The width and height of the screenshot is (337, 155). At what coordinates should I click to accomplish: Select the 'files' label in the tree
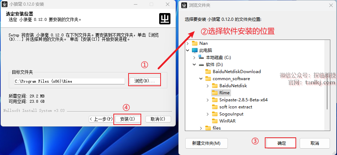217,128
